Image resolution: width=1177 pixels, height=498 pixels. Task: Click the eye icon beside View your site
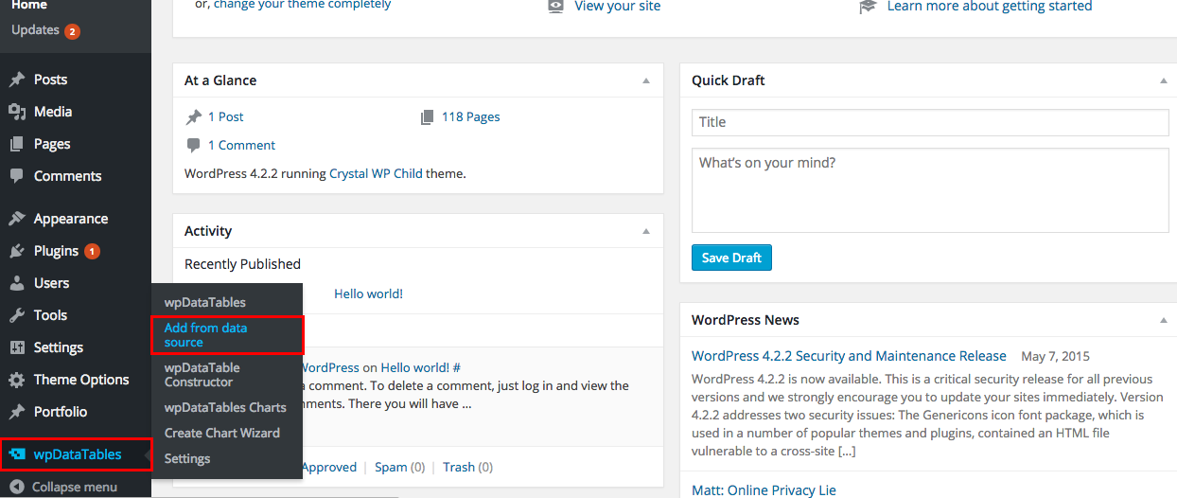click(x=556, y=6)
